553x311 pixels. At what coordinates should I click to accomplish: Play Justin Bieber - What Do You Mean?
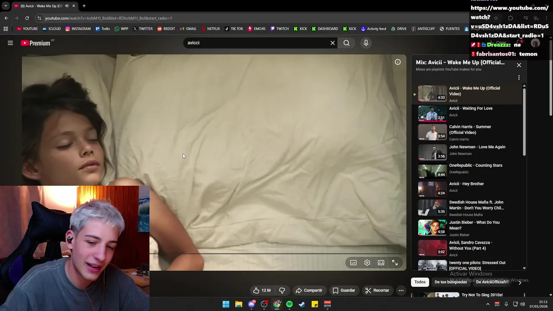click(x=467, y=228)
